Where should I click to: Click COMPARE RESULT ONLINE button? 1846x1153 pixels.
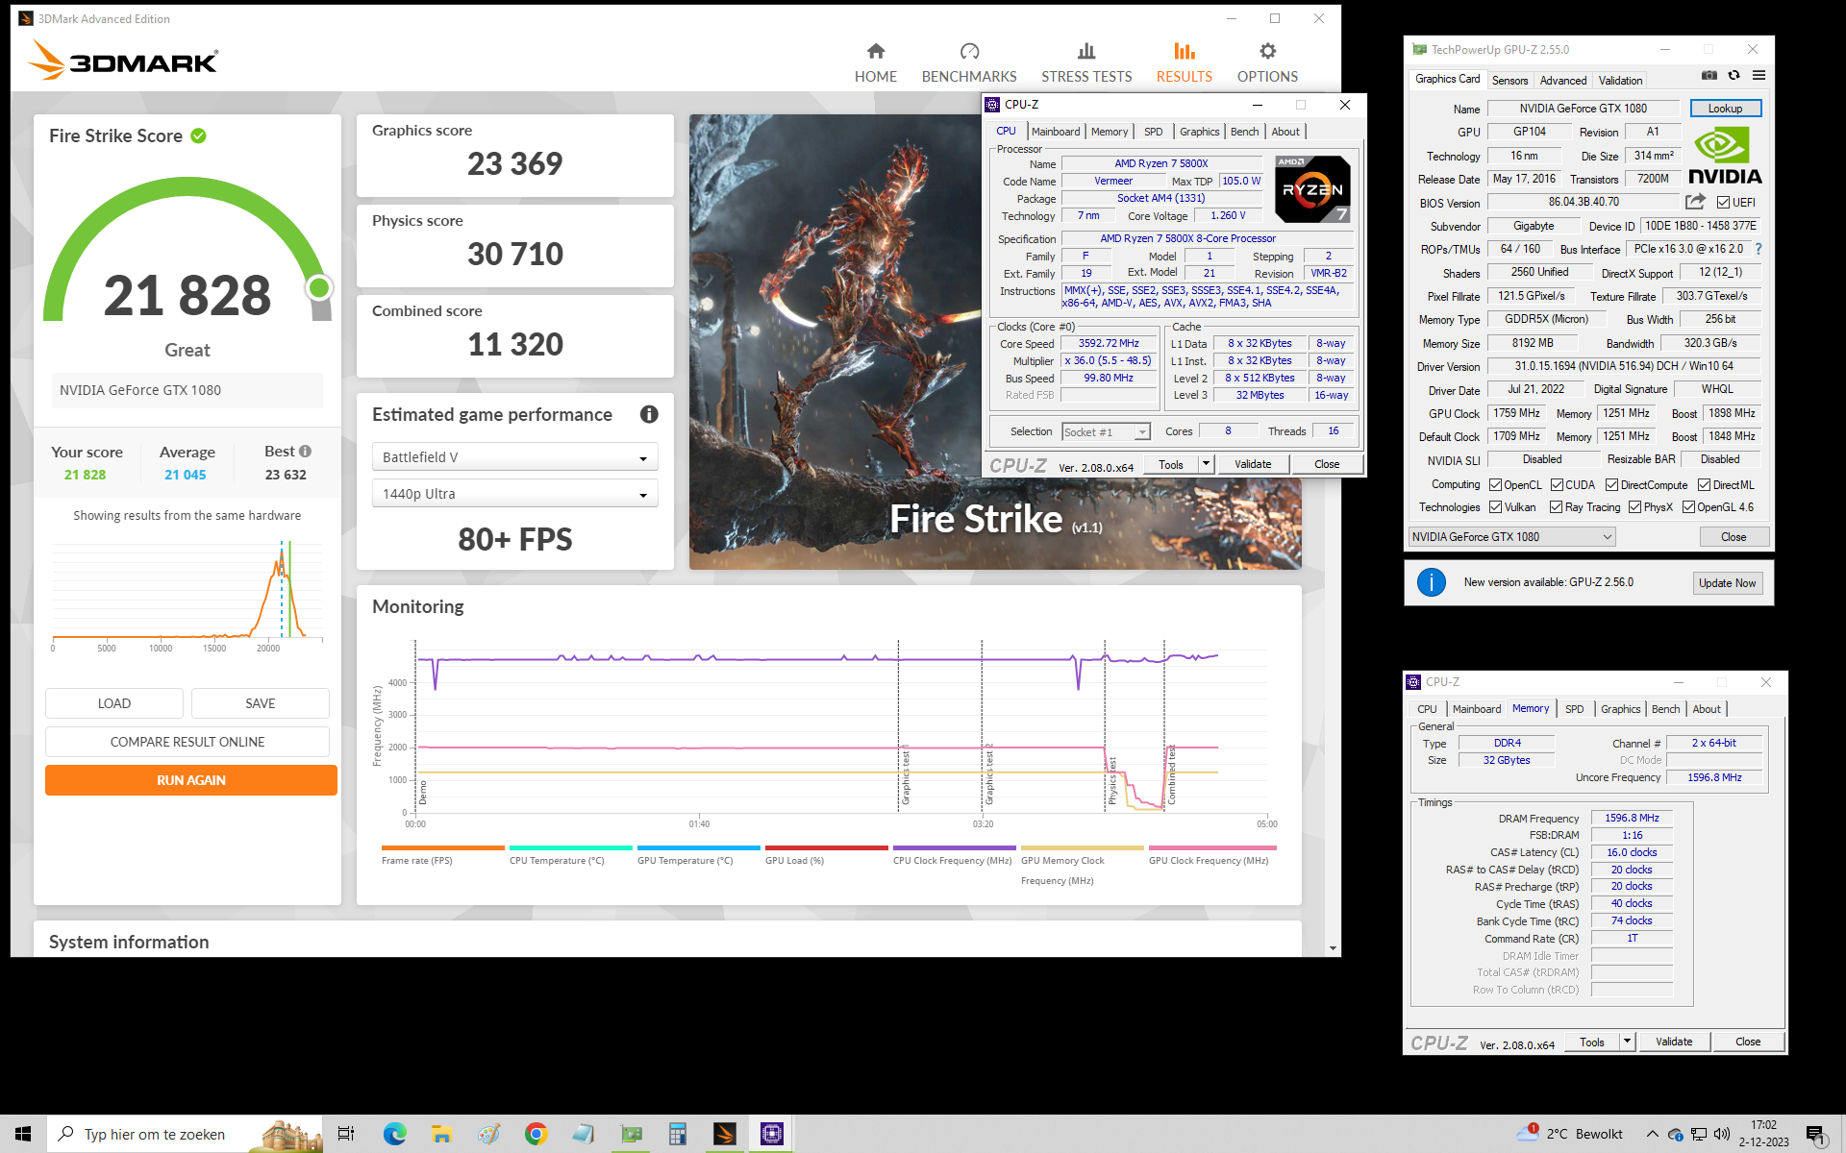(x=187, y=742)
